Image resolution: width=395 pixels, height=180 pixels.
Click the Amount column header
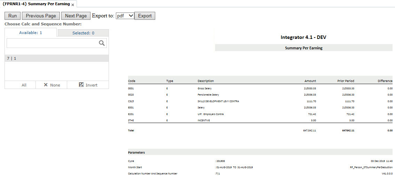[x=310, y=81]
